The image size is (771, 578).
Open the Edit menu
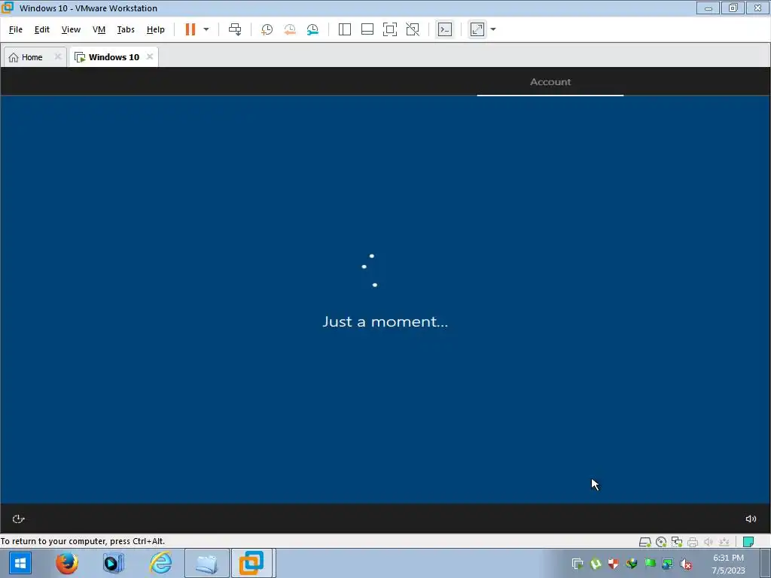pos(42,29)
